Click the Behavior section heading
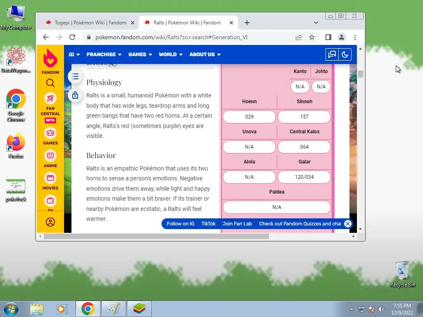The image size is (423, 317). point(101,156)
